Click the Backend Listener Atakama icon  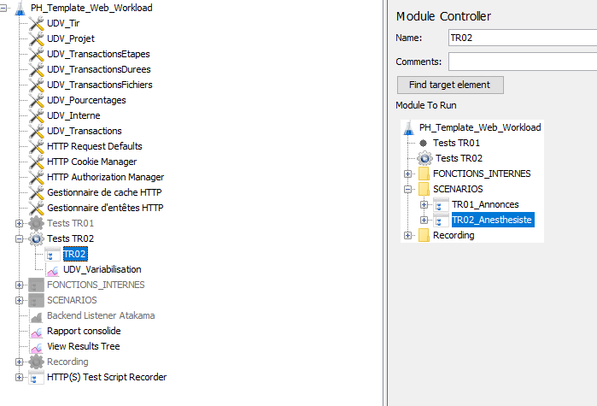click(36, 315)
